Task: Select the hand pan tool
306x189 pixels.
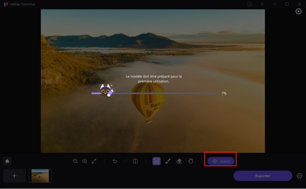Action: pos(190,161)
